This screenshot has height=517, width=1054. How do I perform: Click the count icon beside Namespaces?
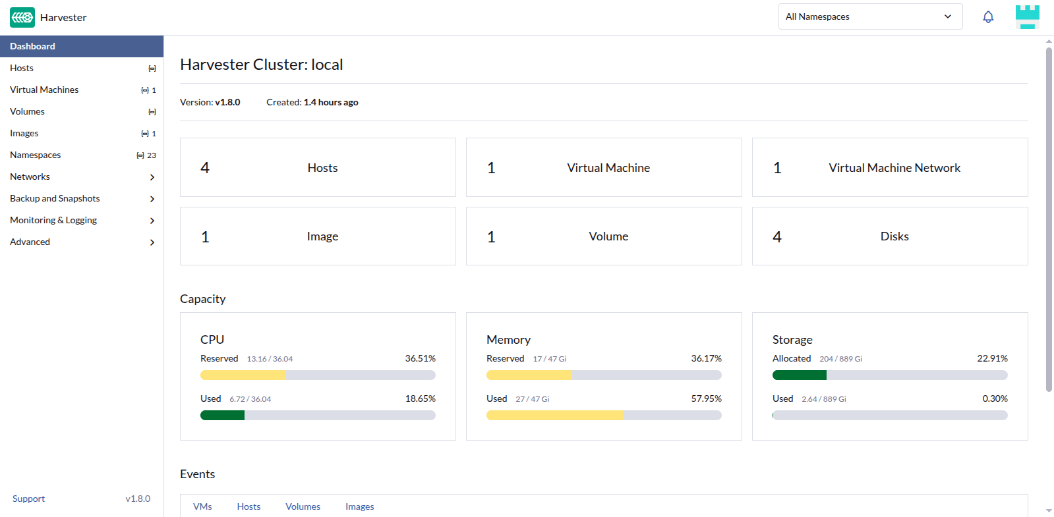pos(140,155)
